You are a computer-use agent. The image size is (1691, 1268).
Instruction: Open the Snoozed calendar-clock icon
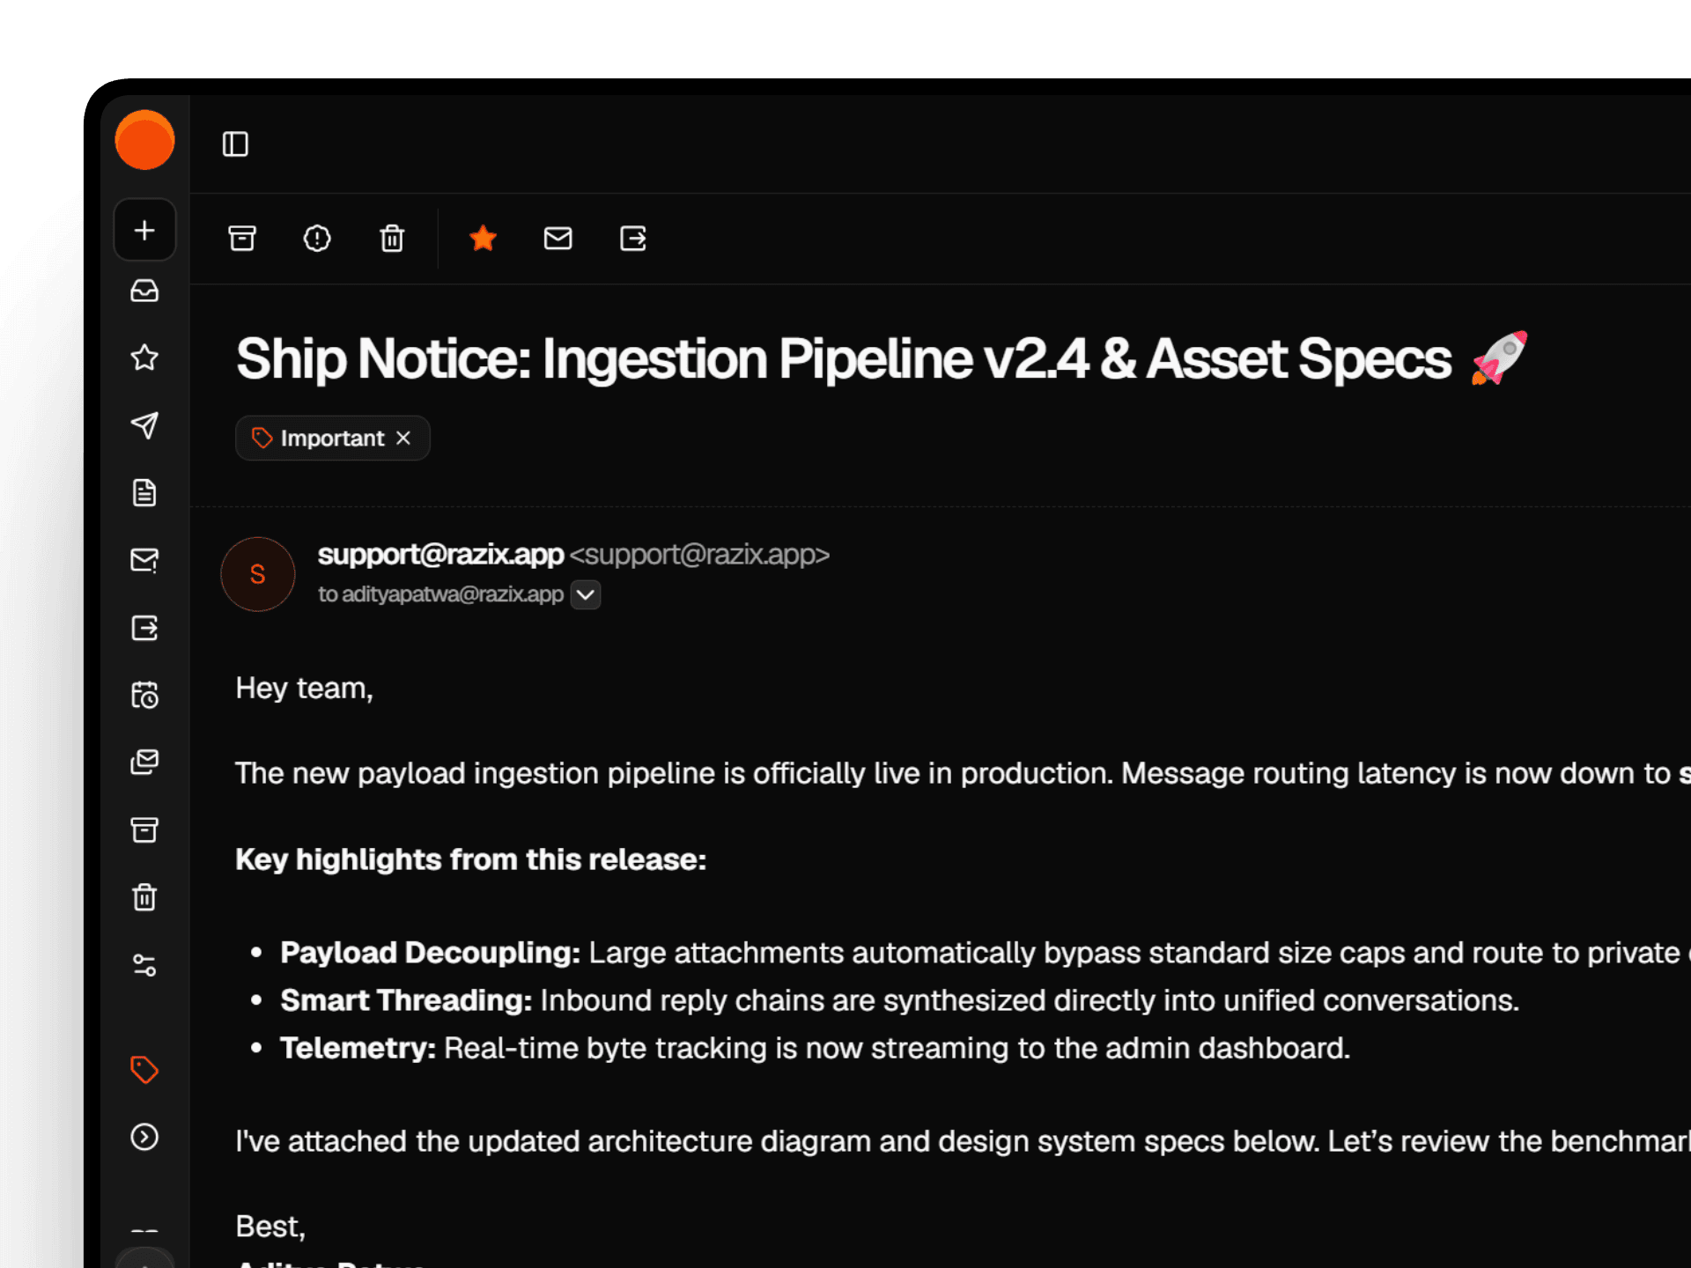click(144, 695)
